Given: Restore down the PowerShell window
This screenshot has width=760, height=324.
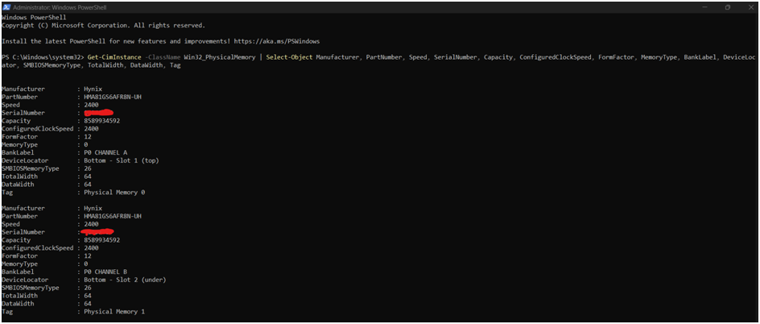Looking at the screenshot, I should (x=728, y=7).
